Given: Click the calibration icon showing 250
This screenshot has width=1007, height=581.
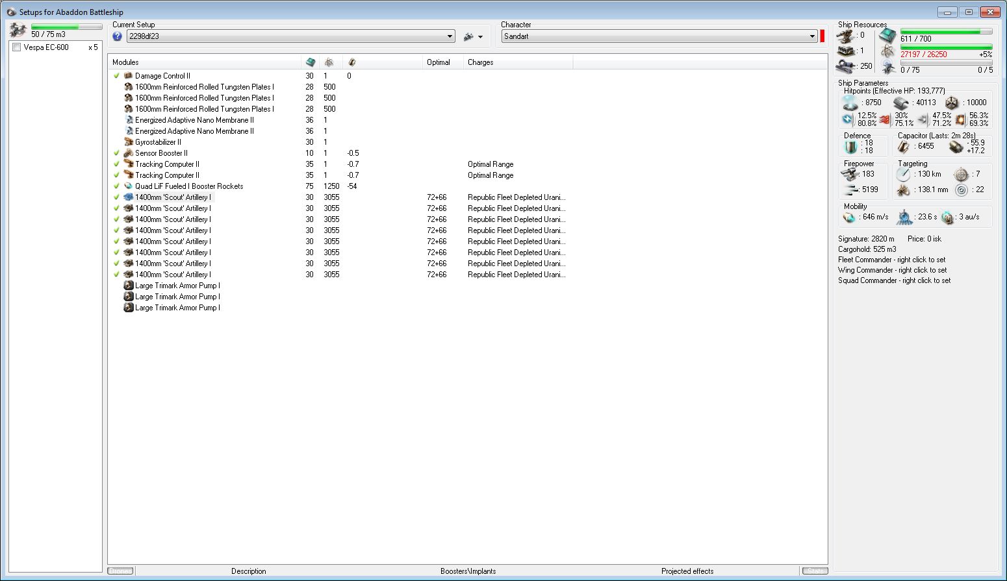Looking at the screenshot, I should [x=845, y=66].
